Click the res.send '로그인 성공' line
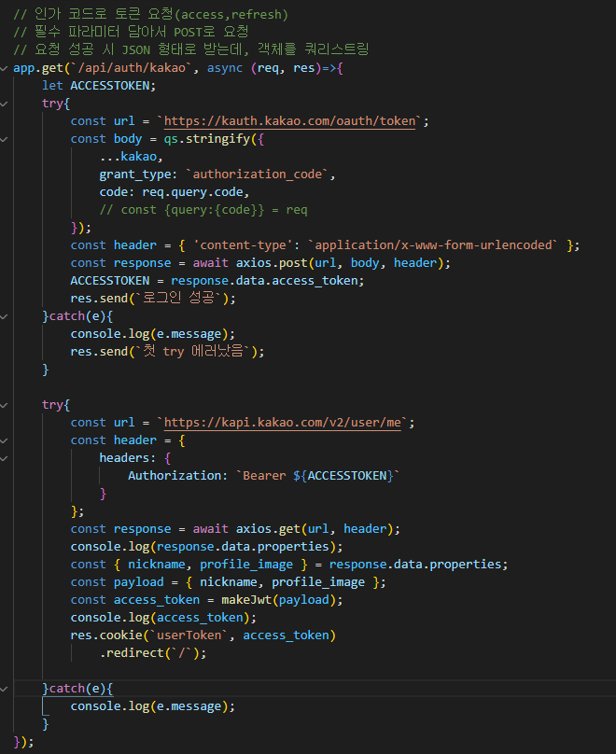 pos(153,298)
